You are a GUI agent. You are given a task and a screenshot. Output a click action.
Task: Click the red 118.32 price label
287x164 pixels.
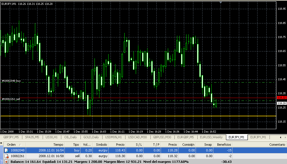282,97
